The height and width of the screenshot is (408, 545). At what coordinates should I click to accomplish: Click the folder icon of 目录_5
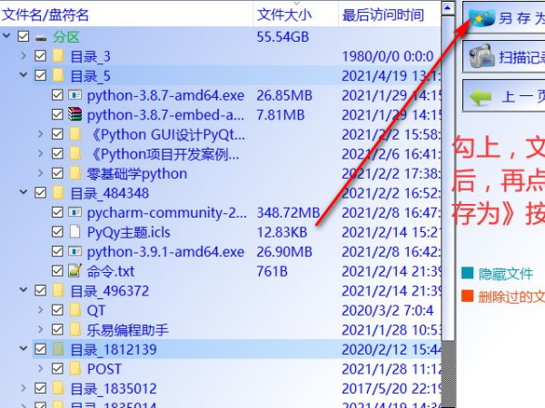(58, 75)
